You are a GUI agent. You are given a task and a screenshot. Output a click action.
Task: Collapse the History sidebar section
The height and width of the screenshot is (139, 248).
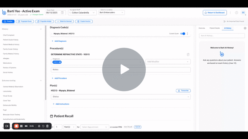(41, 29)
